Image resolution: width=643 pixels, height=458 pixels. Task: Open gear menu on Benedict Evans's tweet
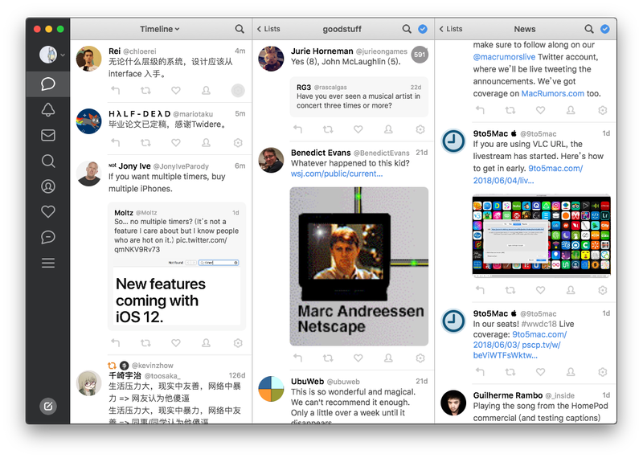click(420, 358)
